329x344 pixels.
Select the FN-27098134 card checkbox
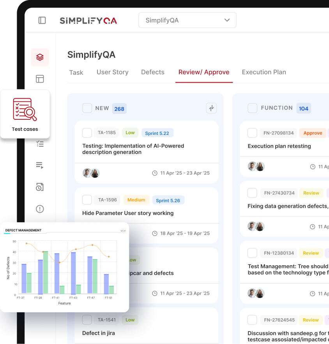[x=252, y=133]
